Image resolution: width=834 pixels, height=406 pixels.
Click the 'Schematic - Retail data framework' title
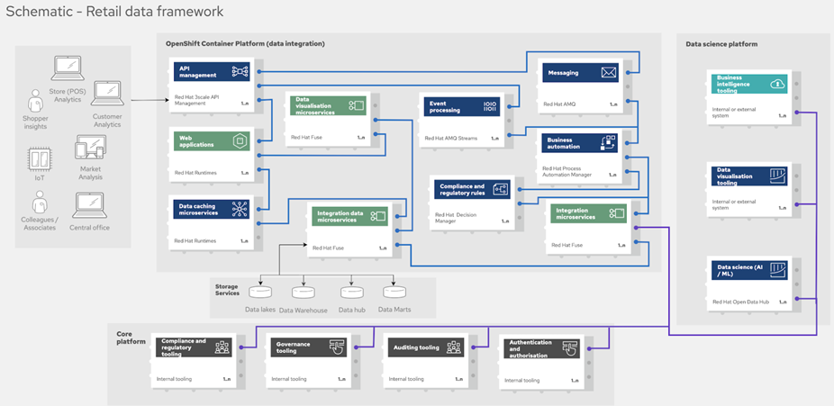(x=114, y=12)
